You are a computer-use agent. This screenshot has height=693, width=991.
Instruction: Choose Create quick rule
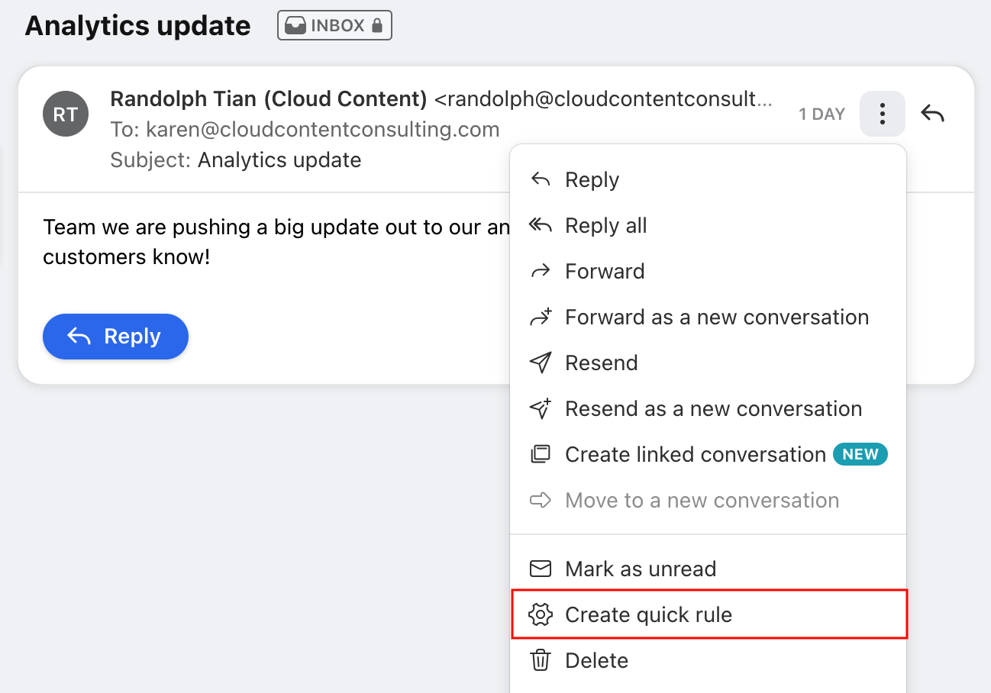(650, 614)
